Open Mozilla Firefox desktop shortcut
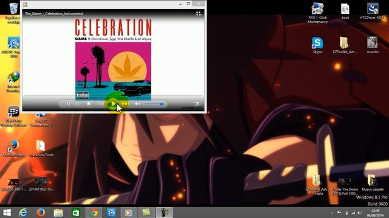Screen dimensions: 389x218 click(13, 148)
